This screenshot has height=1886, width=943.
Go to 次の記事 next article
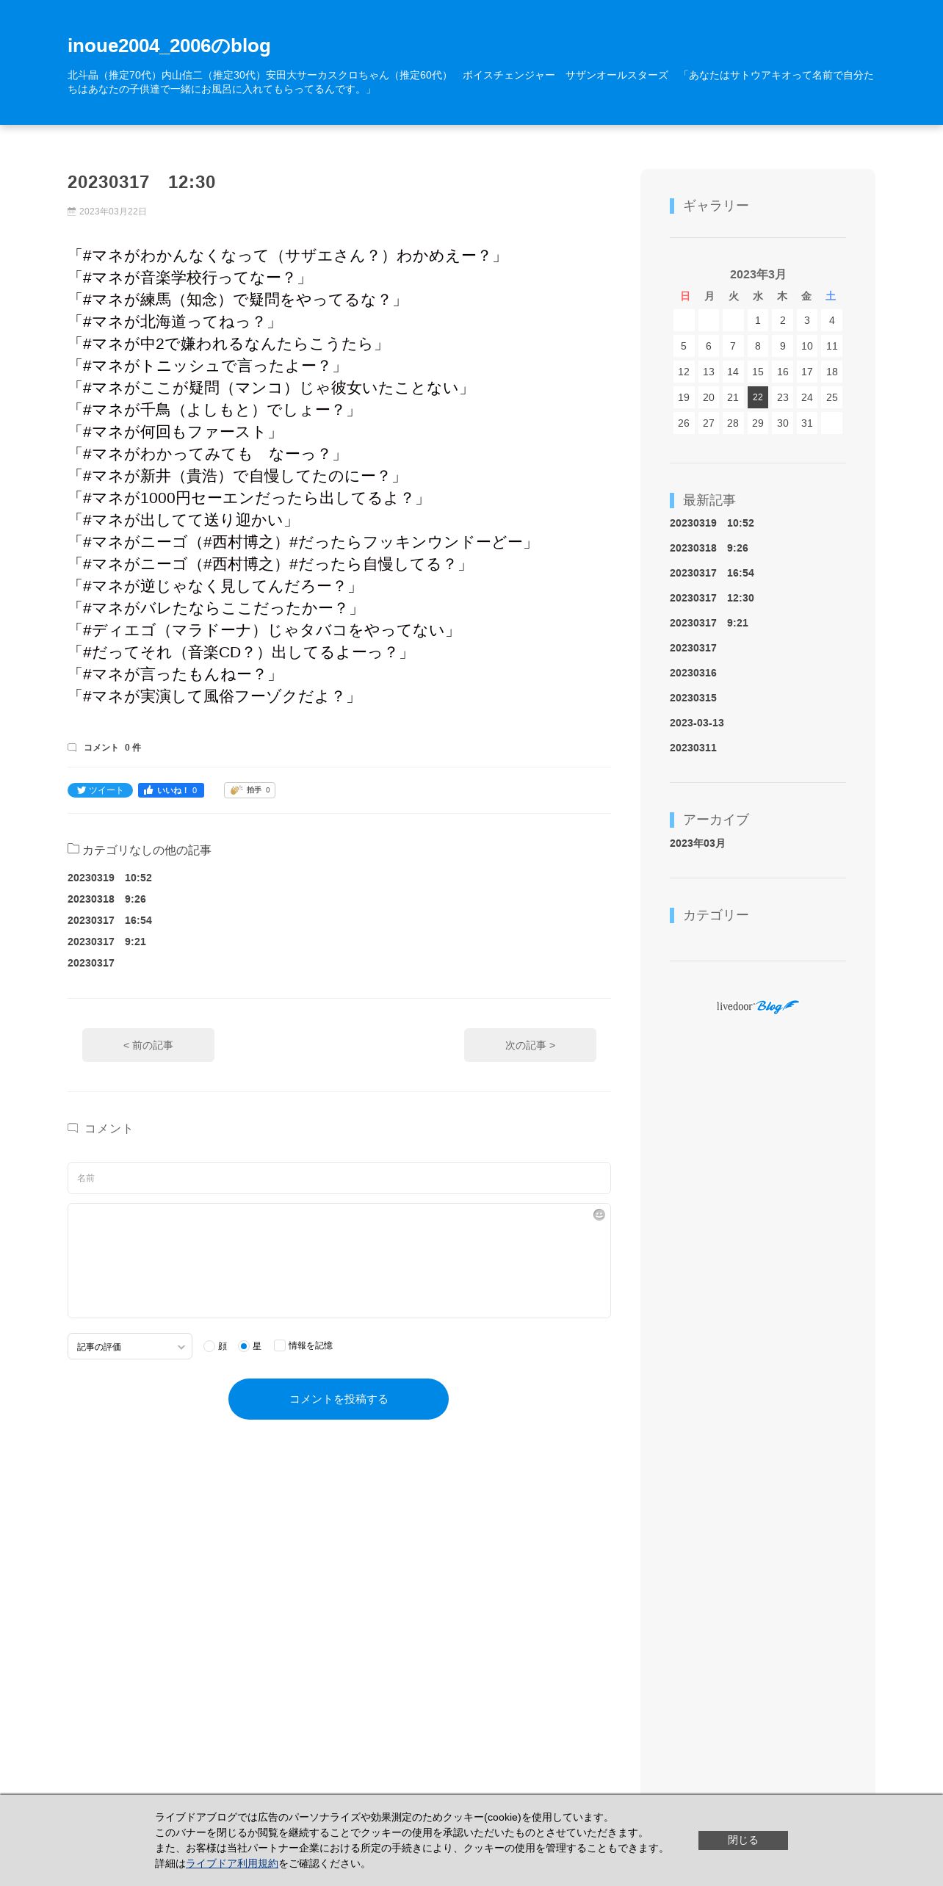[x=530, y=1045]
